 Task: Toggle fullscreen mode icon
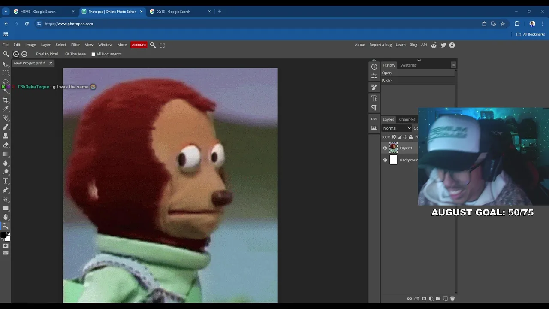click(x=162, y=45)
